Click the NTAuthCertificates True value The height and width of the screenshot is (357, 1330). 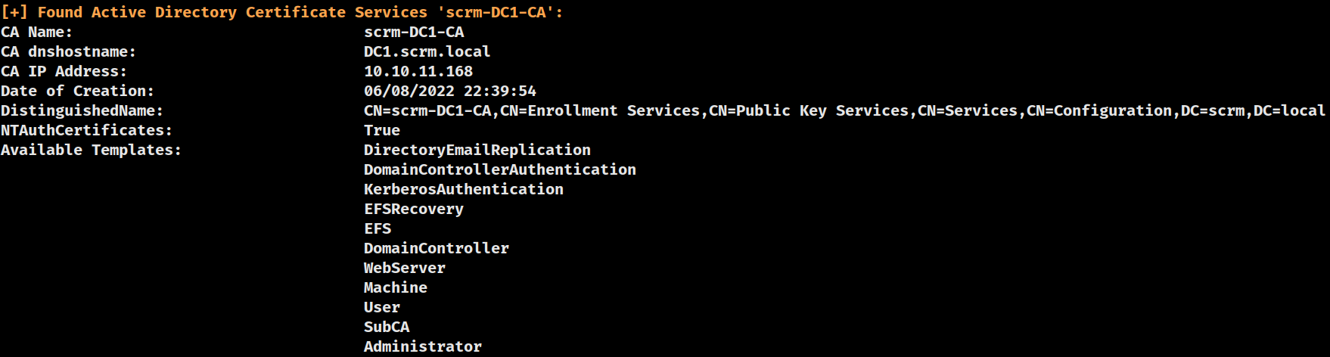coord(382,130)
